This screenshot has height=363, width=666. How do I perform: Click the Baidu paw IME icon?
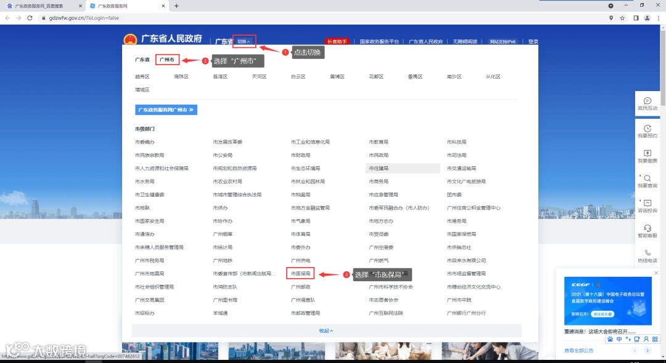coord(610,339)
